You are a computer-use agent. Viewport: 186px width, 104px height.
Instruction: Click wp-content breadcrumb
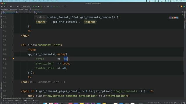click(13, 9)
